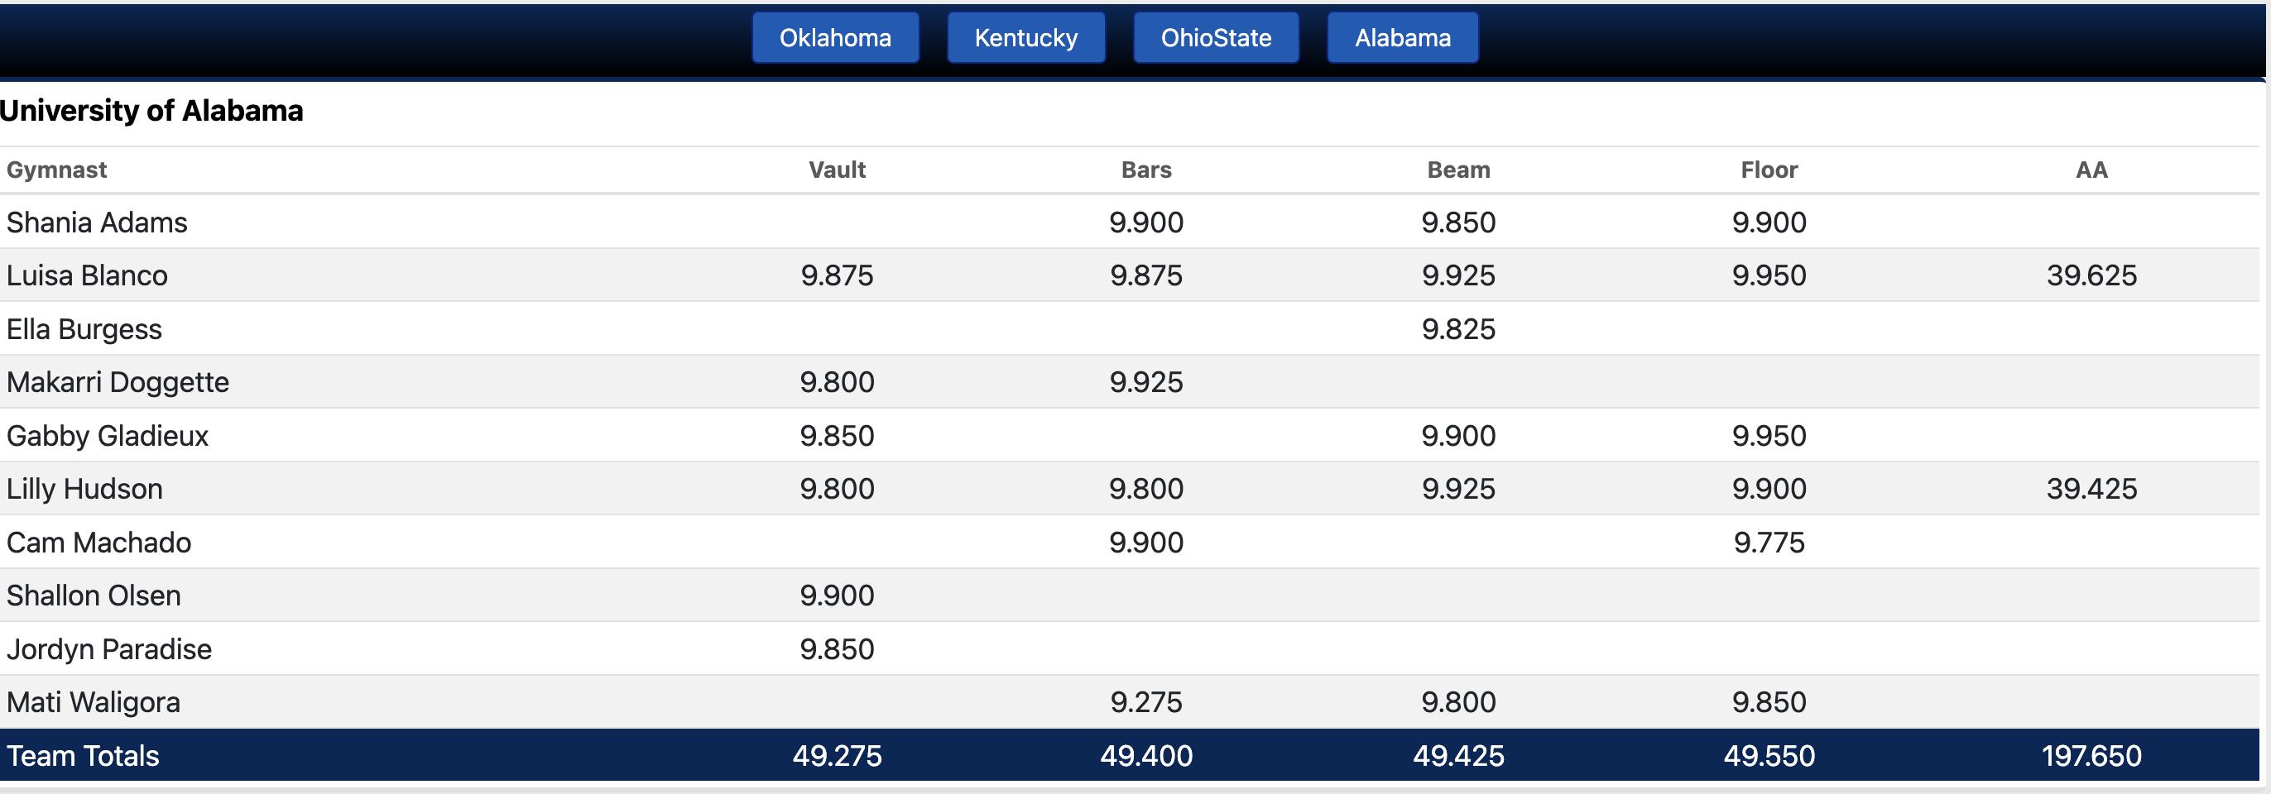
Task: Click the University of Alabama heading
Action: point(151,111)
